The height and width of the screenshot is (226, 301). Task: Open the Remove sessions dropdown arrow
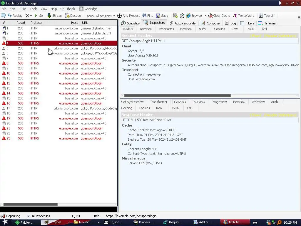(x=31, y=16)
